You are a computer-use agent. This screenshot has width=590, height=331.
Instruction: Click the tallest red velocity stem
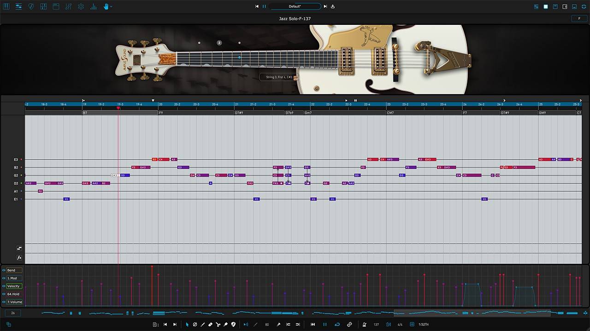coord(152,268)
